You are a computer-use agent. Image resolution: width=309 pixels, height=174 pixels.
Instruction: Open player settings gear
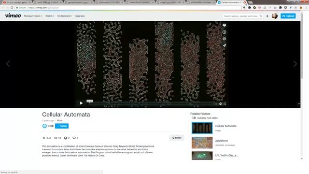220,104
